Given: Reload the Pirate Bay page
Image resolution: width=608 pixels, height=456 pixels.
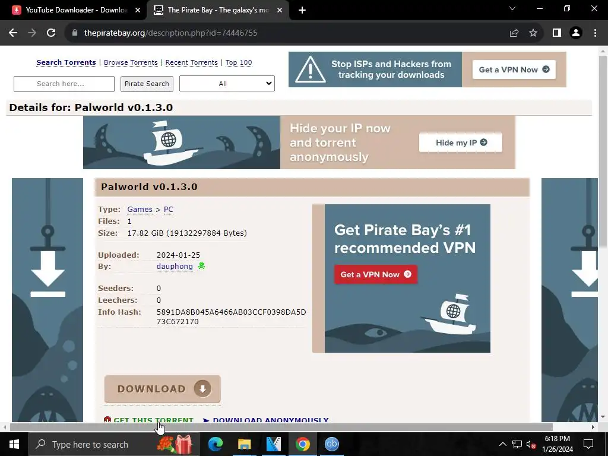Looking at the screenshot, I should tap(51, 33).
